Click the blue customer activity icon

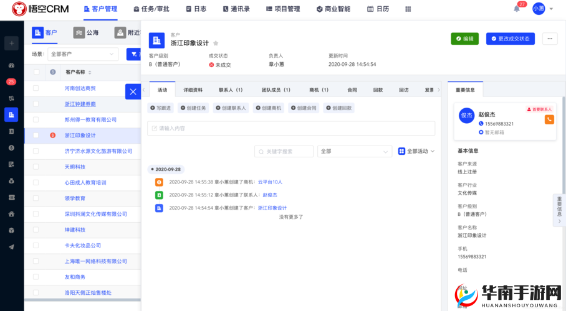pos(159,208)
